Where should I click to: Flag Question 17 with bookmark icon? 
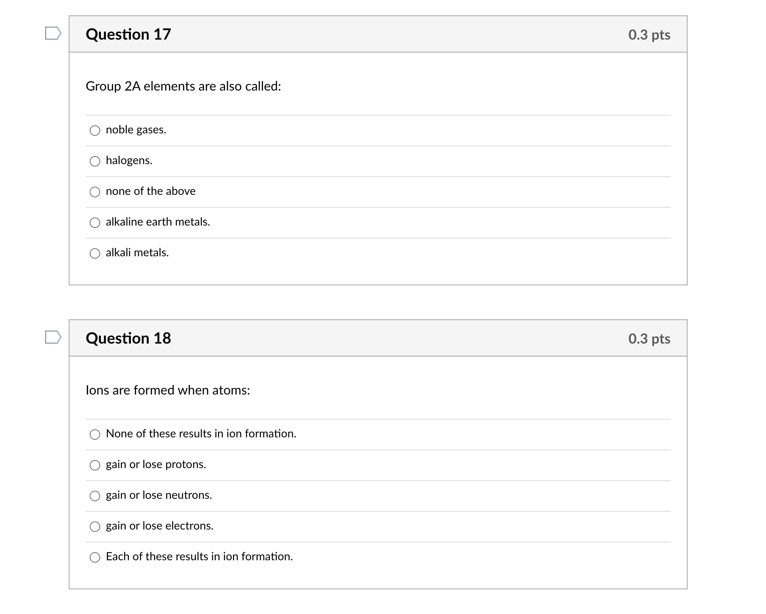click(53, 33)
